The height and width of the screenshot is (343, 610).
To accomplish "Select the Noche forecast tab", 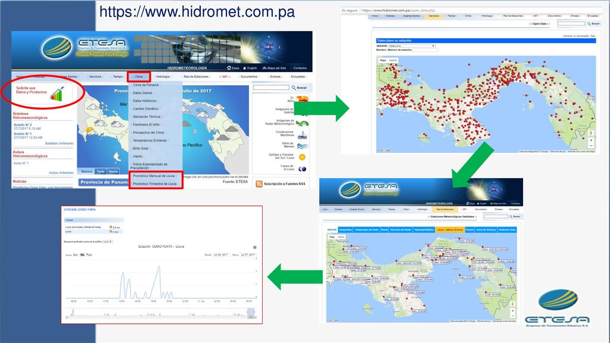I will pos(113,171).
